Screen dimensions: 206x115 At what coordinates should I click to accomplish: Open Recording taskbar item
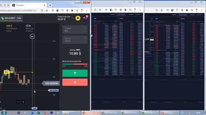point(170,113)
